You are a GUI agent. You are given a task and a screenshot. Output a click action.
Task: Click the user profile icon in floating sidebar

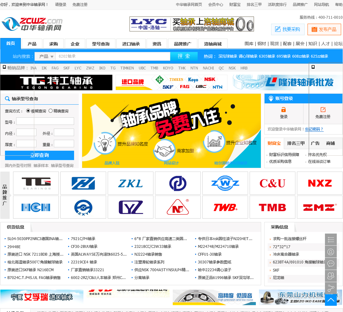(331, 252)
